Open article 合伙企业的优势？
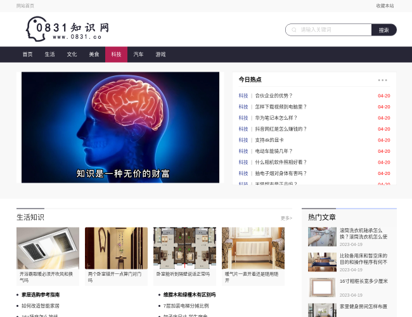 (x=274, y=96)
